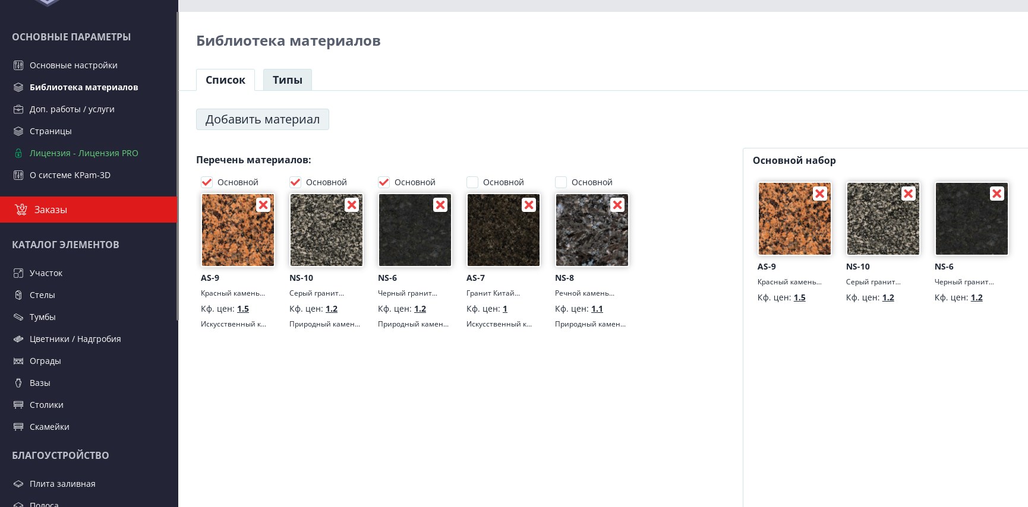Screen dimensions: 1028x507
Task: Open the Заказы section
Action: click(x=89, y=210)
